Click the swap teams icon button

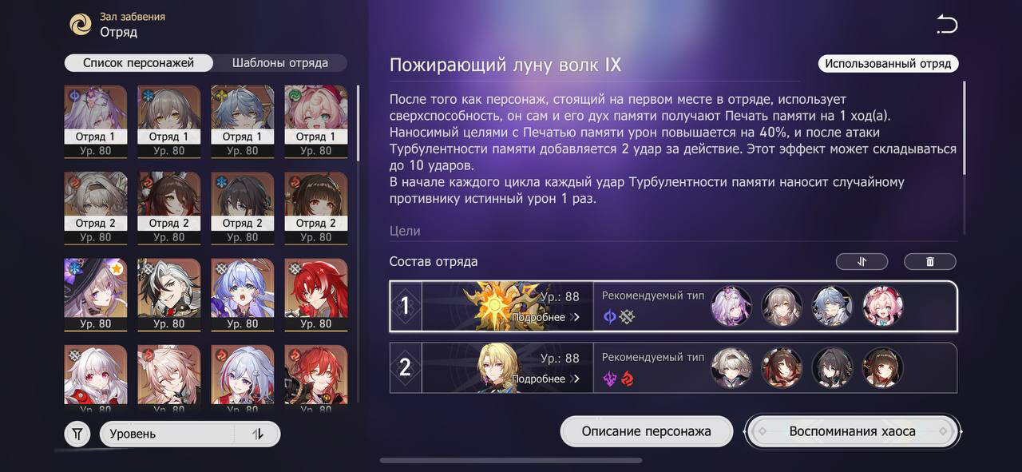click(x=862, y=261)
